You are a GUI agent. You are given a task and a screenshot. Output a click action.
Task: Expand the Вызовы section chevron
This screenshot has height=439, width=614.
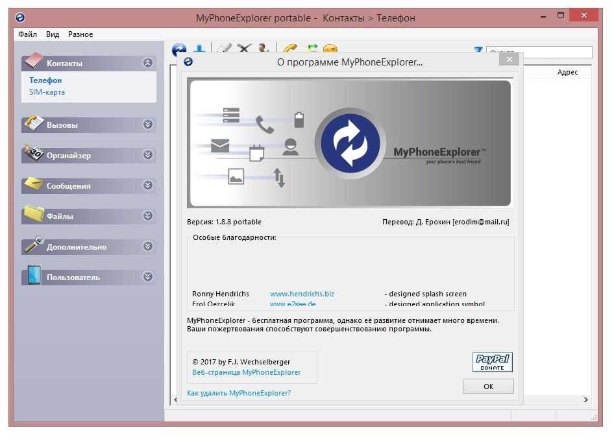coord(148,125)
